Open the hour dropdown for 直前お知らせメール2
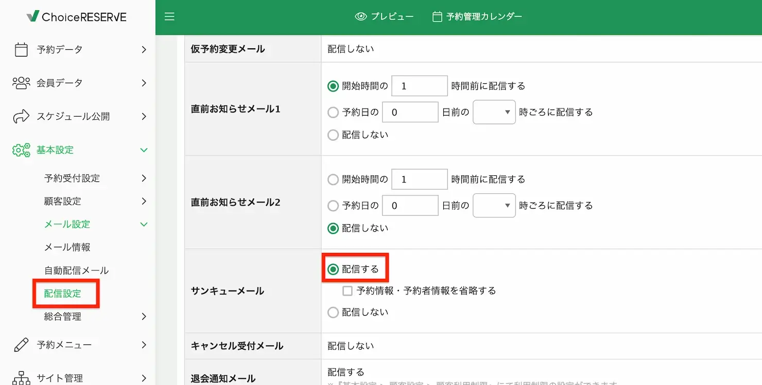This screenshot has height=385, width=762. pos(494,206)
